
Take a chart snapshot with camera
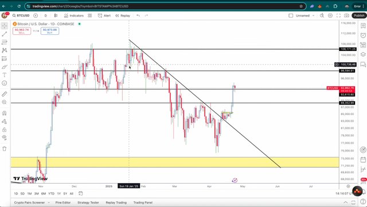tap(346, 15)
